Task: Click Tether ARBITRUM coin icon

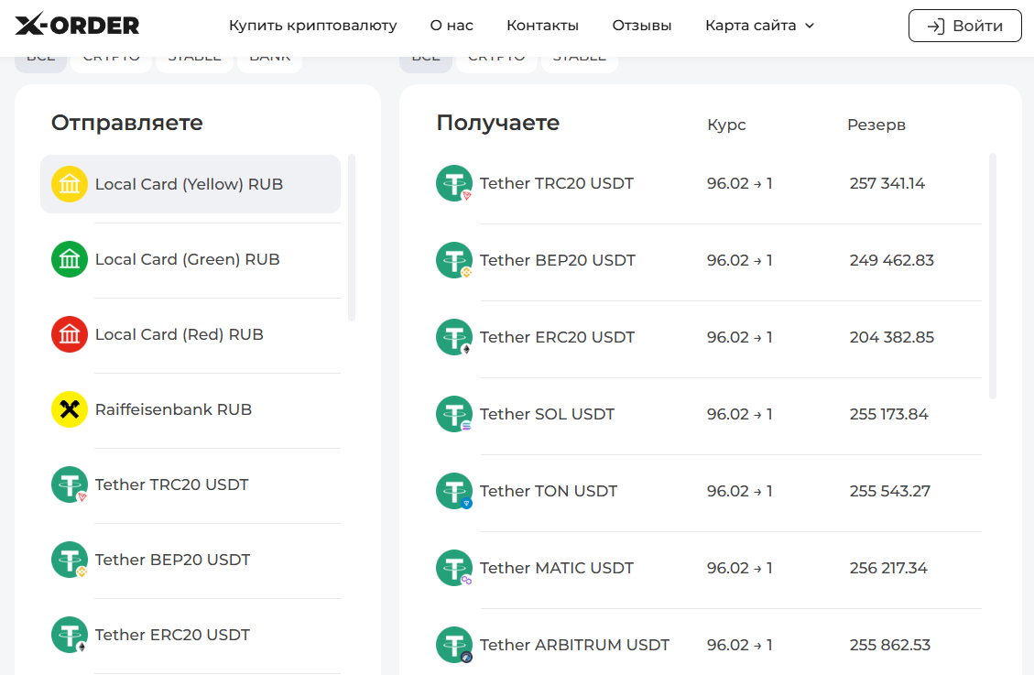Action: 454,645
